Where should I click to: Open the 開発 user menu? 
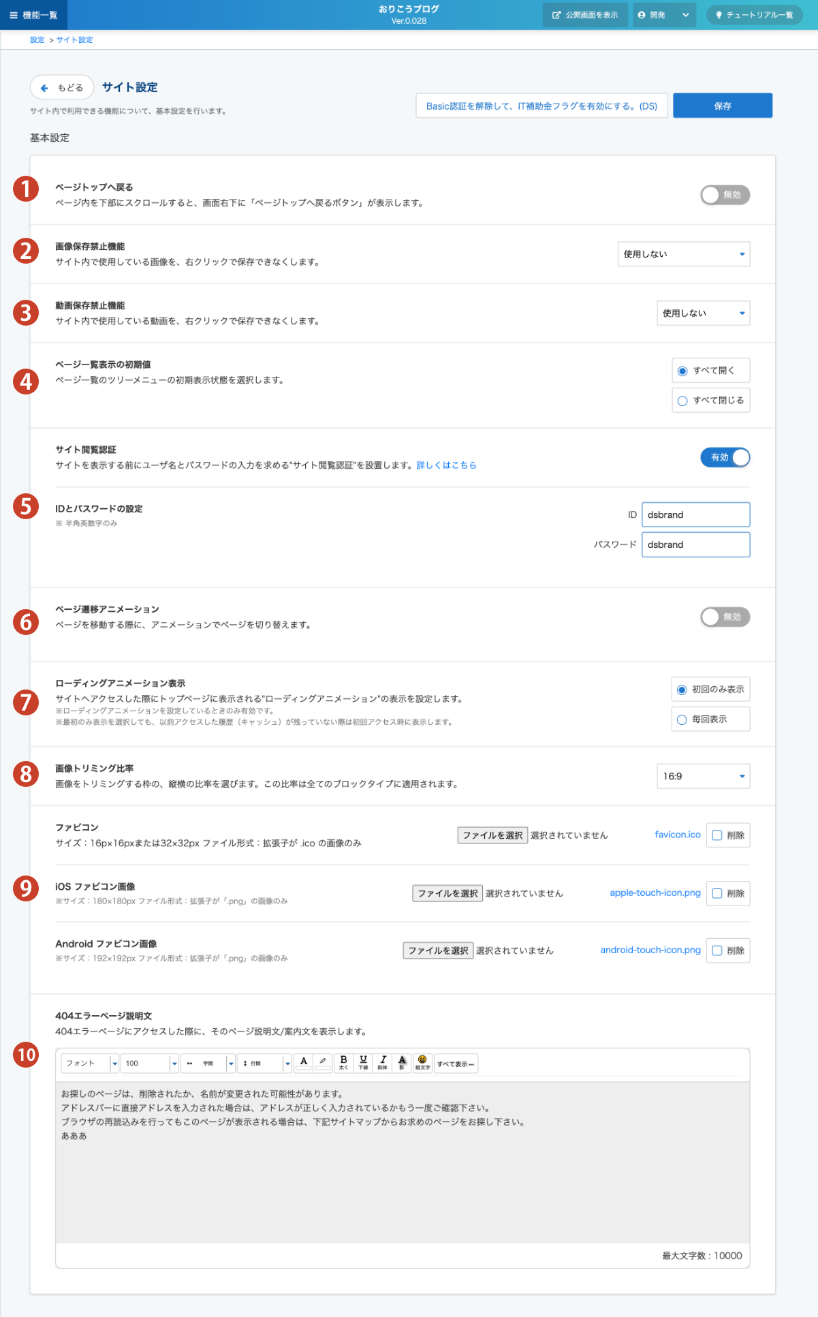tap(664, 15)
